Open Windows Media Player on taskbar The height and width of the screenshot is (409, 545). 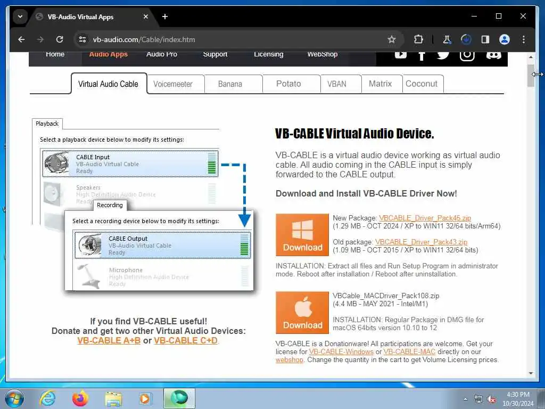click(145, 398)
